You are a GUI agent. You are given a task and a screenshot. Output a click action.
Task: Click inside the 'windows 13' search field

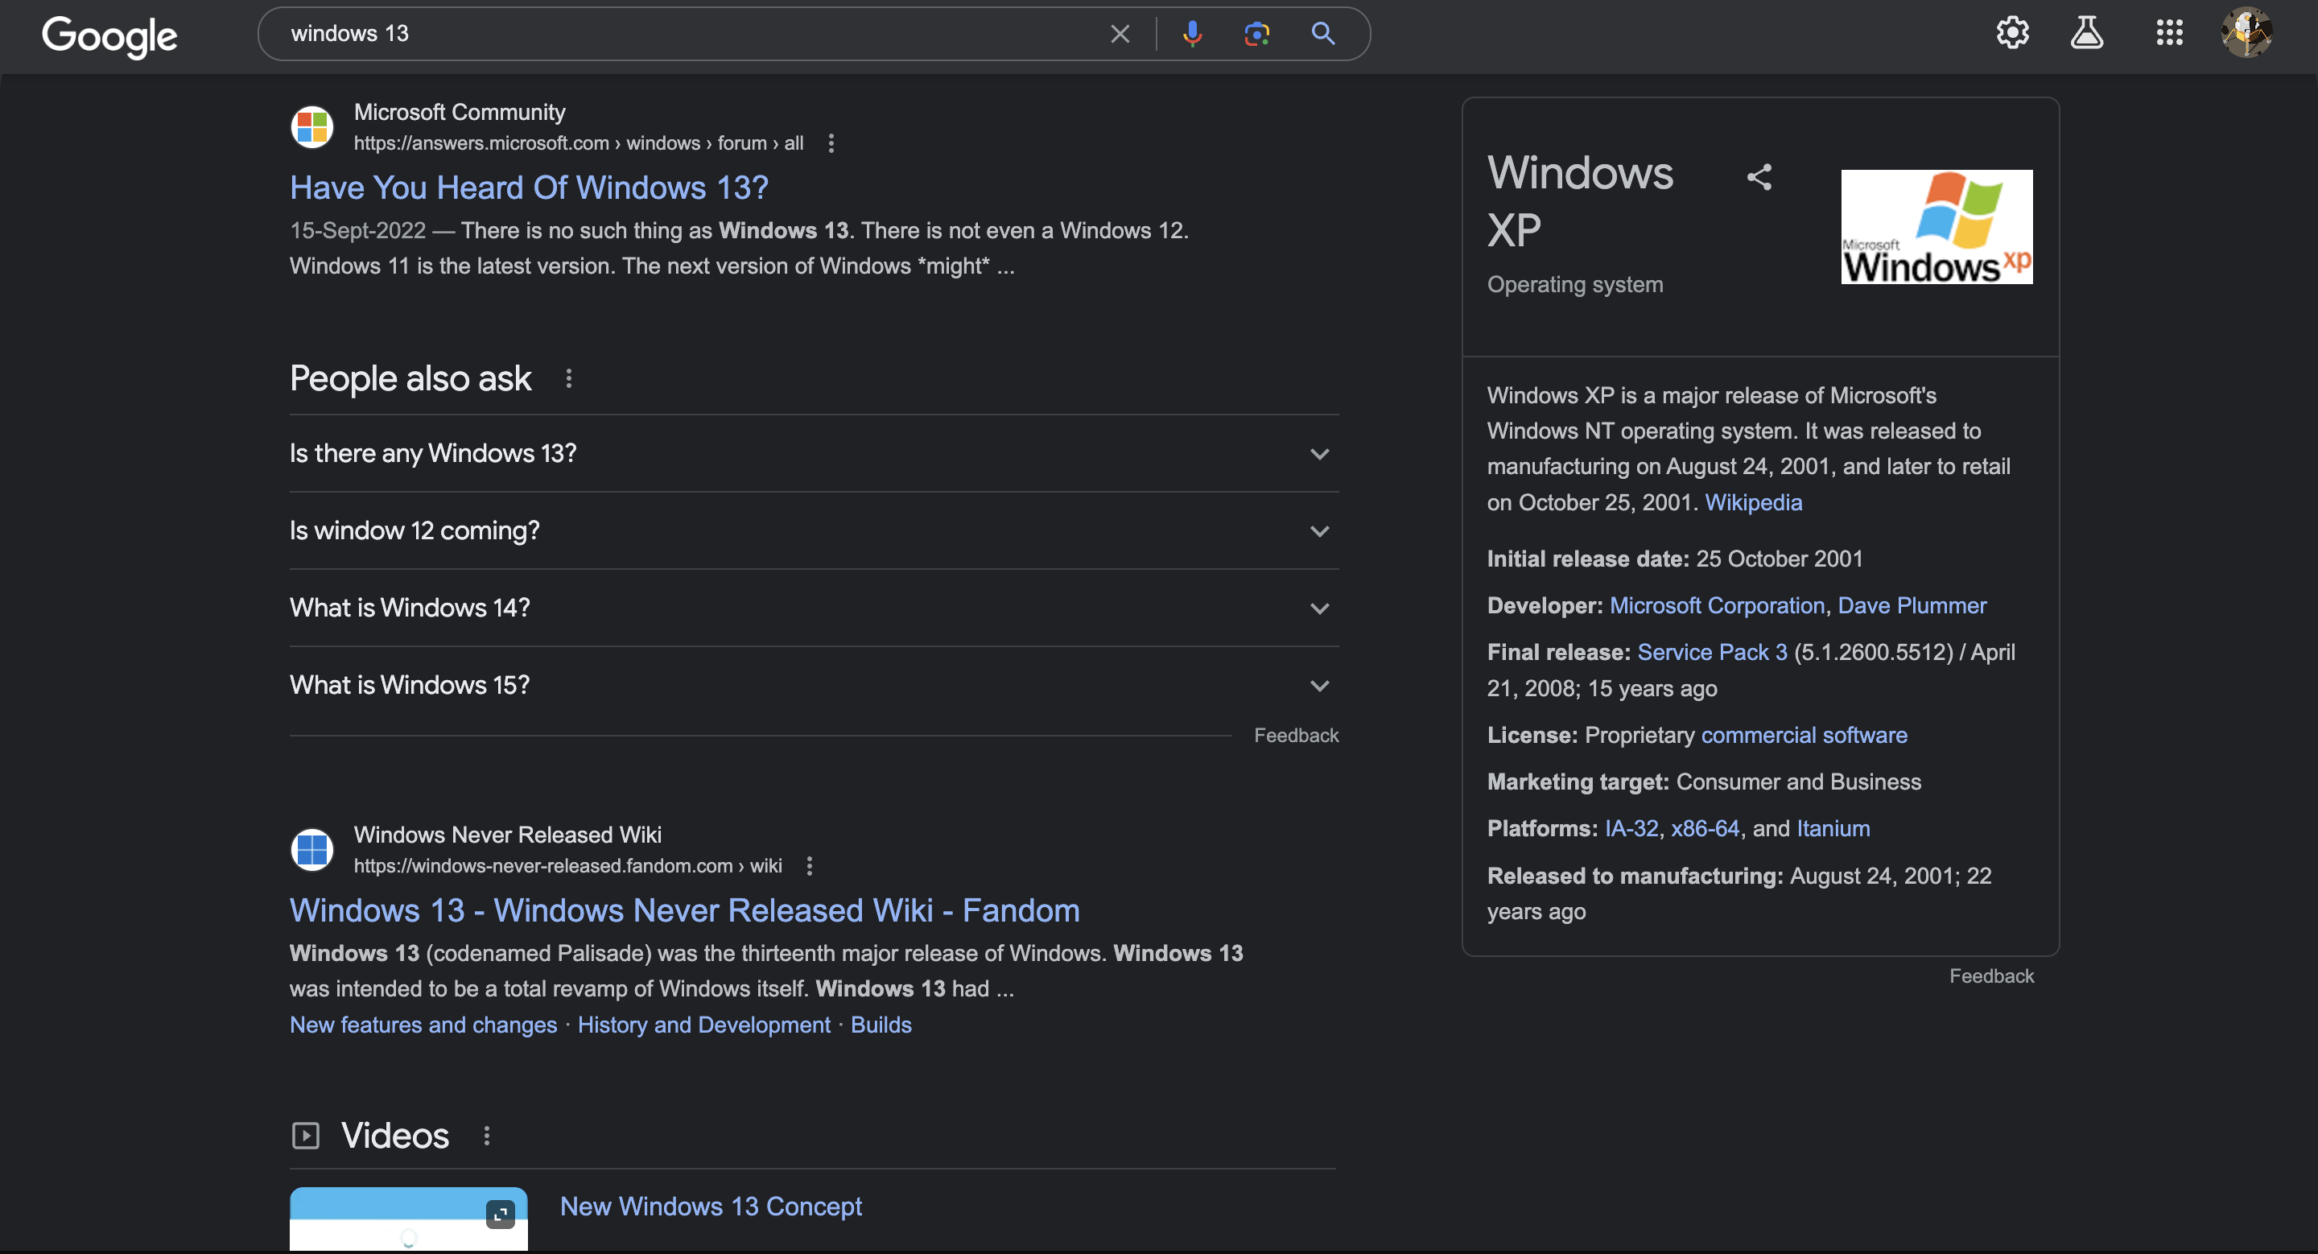click(684, 34)
